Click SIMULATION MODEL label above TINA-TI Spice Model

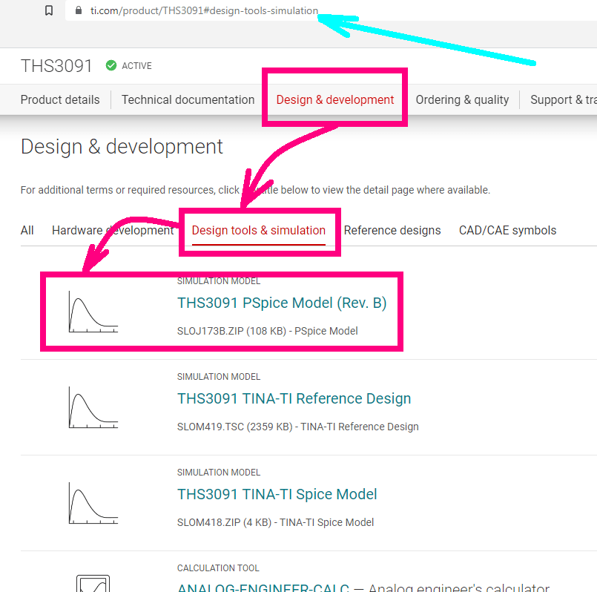(219, 473)
